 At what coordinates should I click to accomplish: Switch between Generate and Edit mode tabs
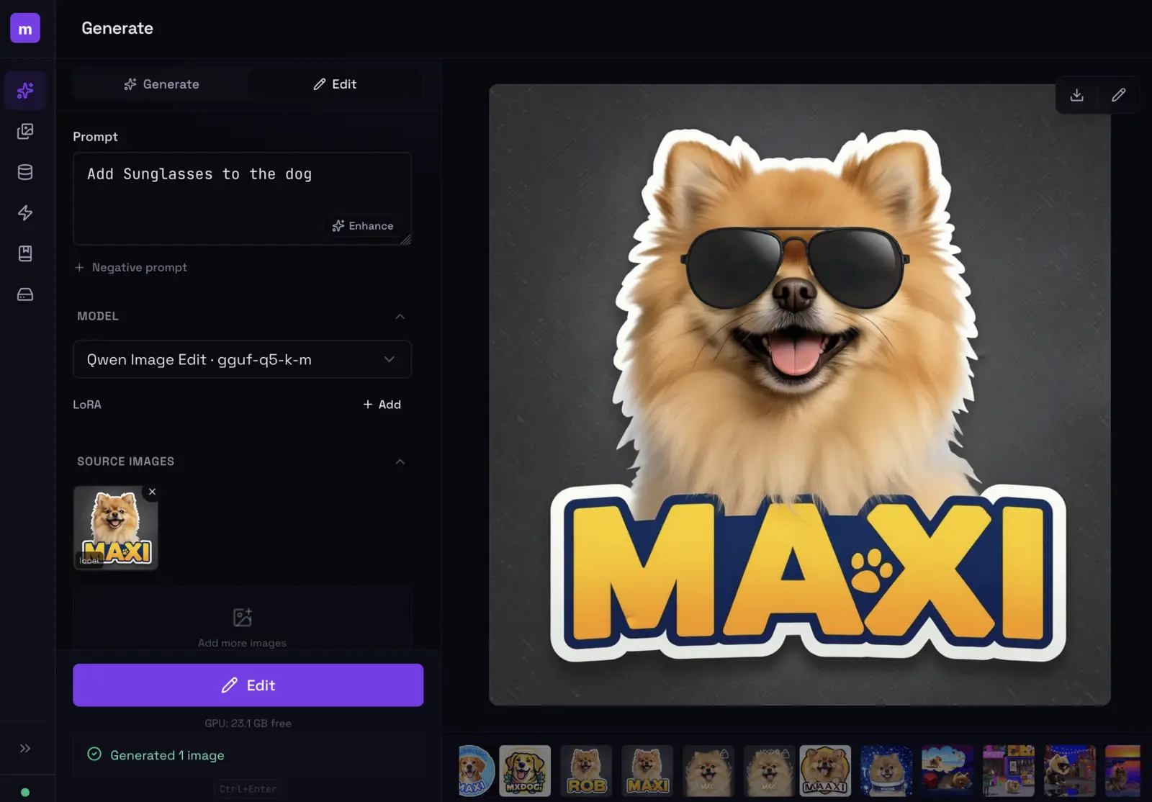(248, 84)
